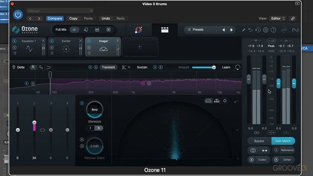This screenshot has height=176, width=313.
Task: Select next Ozone preset
Action: (x=231, y=30)
